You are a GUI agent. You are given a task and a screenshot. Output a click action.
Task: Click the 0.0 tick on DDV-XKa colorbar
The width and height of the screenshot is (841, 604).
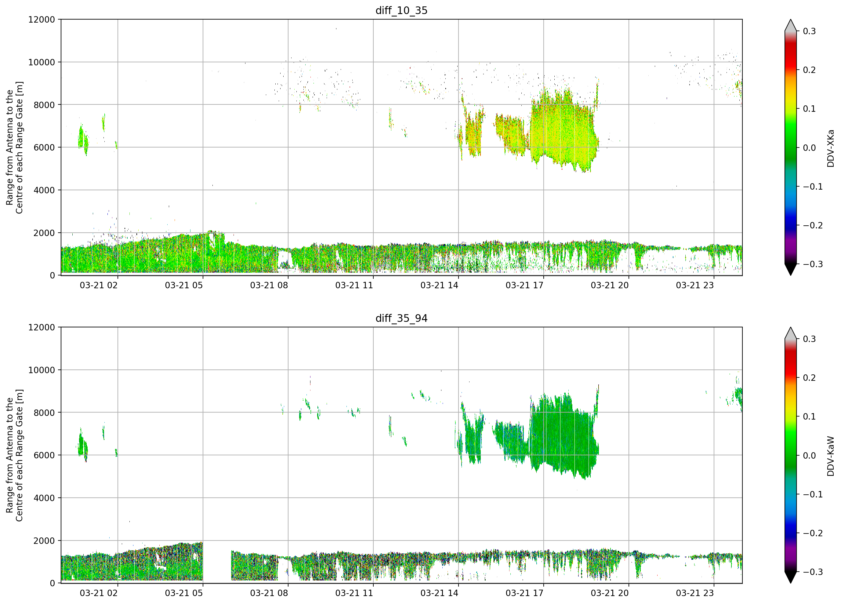click(x=809, y=148)
